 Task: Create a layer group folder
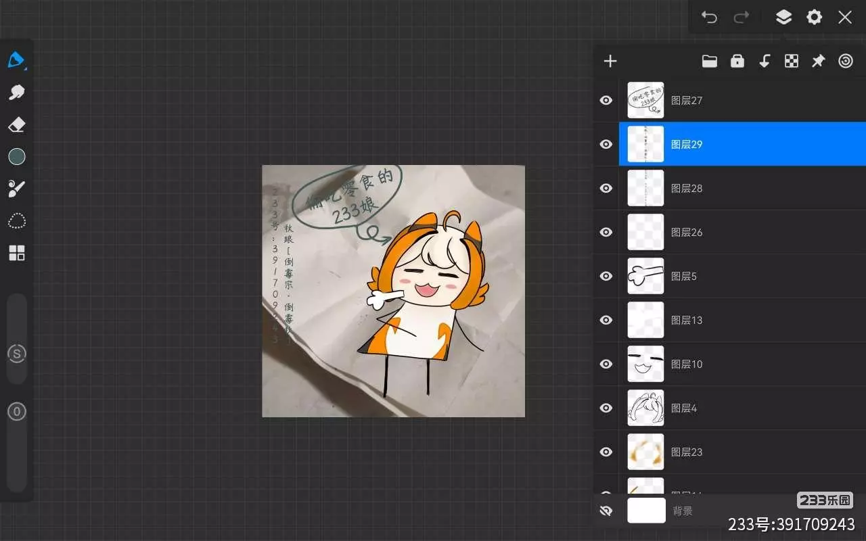pos(709,62)
